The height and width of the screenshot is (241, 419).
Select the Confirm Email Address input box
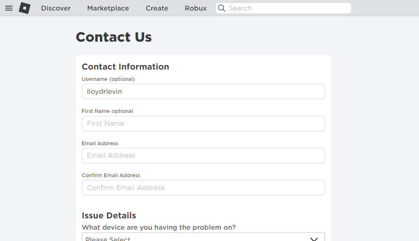pyautogui.click(x=203, y=188)
